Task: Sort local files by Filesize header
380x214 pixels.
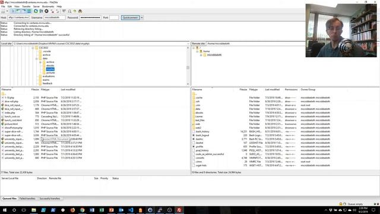Action: pos(35,90)
